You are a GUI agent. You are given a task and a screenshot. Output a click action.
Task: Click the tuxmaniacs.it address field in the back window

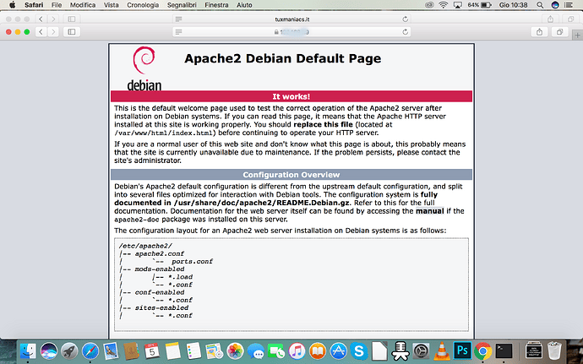point(291,19)
